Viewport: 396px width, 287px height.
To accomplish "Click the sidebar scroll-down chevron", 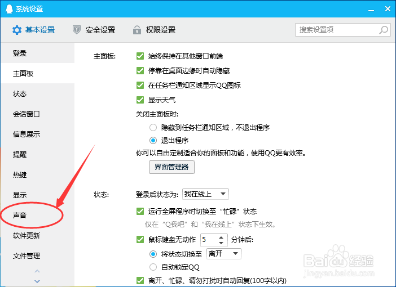I will [37, 281].
